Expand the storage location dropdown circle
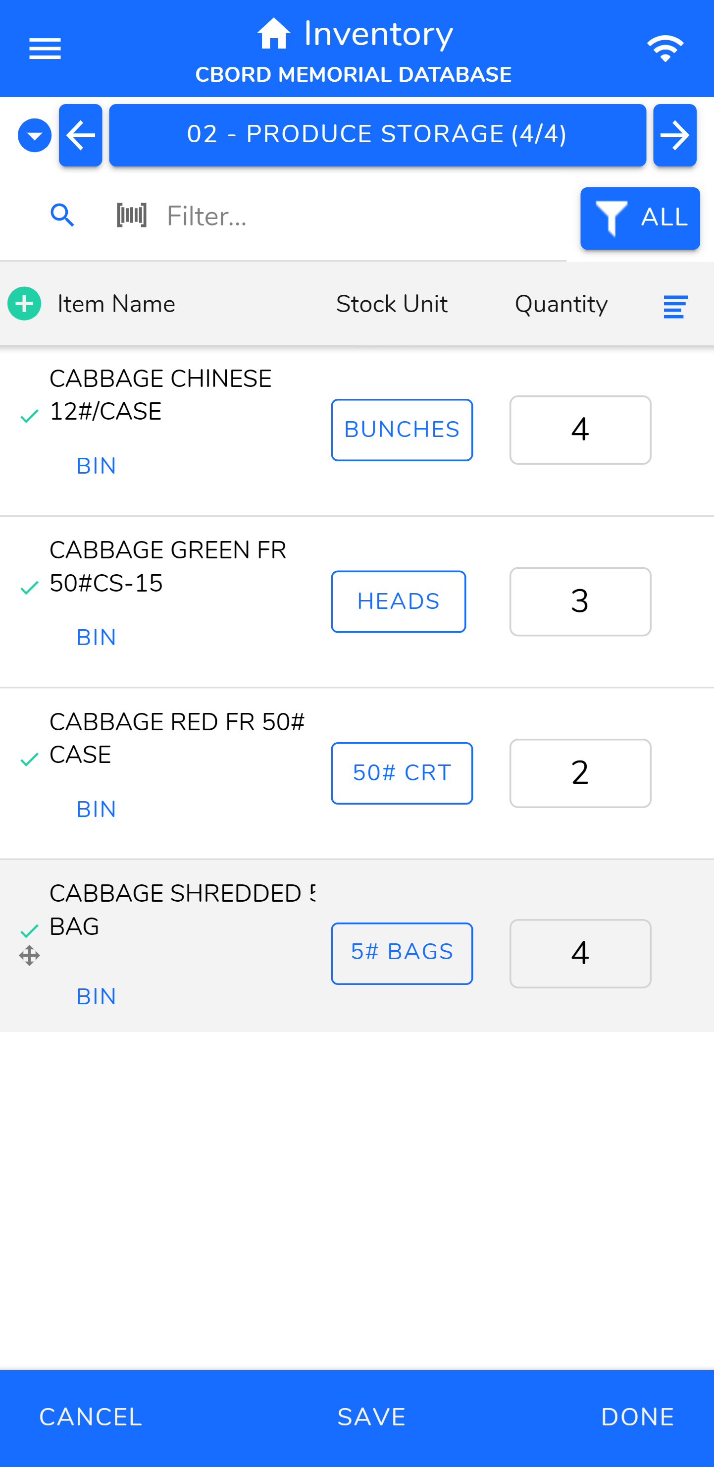This screenshot has height=1467, width=714. 35,136
